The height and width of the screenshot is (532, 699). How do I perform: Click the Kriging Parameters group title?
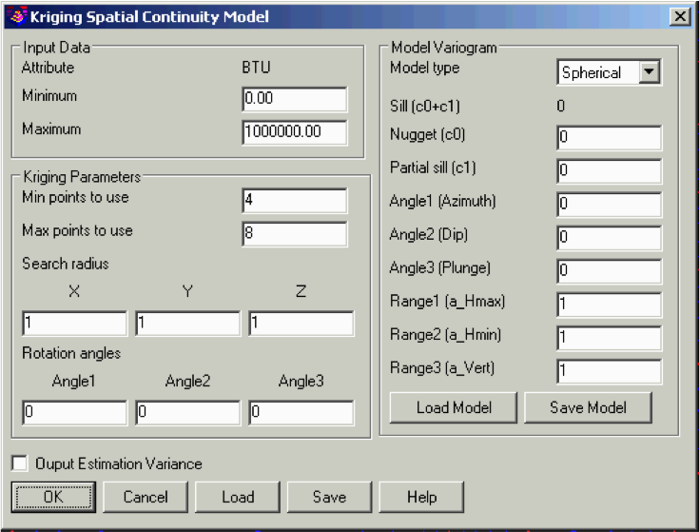[x=82, y=177]
